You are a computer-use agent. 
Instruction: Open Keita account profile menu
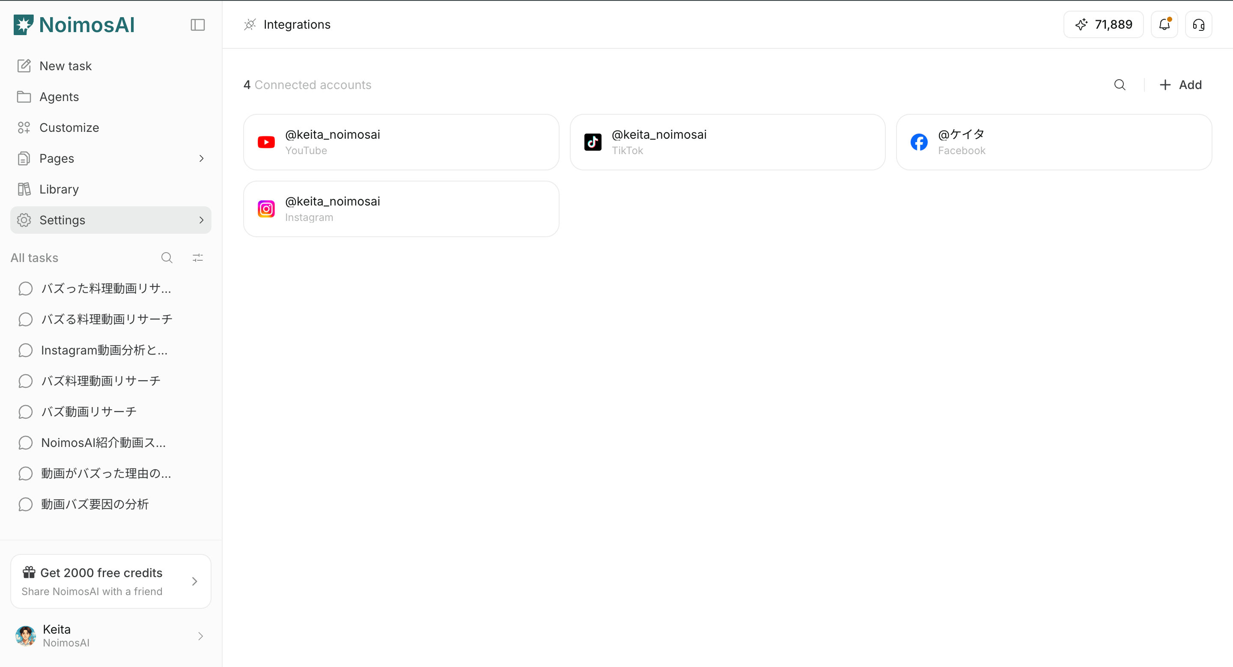tap(110, 636)
